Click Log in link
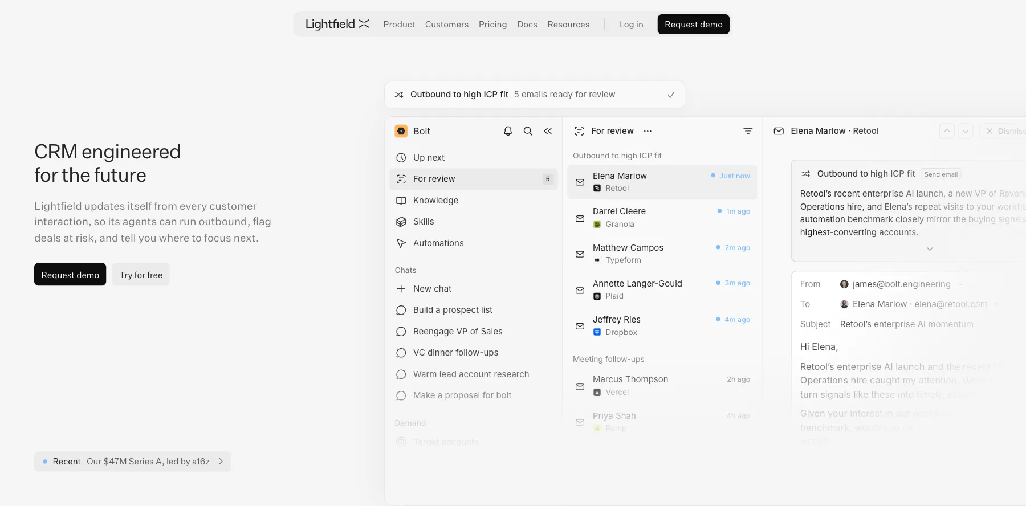Screen dimensions: 1026x506 631,25
